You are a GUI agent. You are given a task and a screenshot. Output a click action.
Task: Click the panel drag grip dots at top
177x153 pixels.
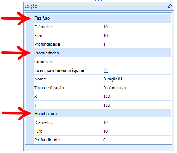(x=98, y=1)
